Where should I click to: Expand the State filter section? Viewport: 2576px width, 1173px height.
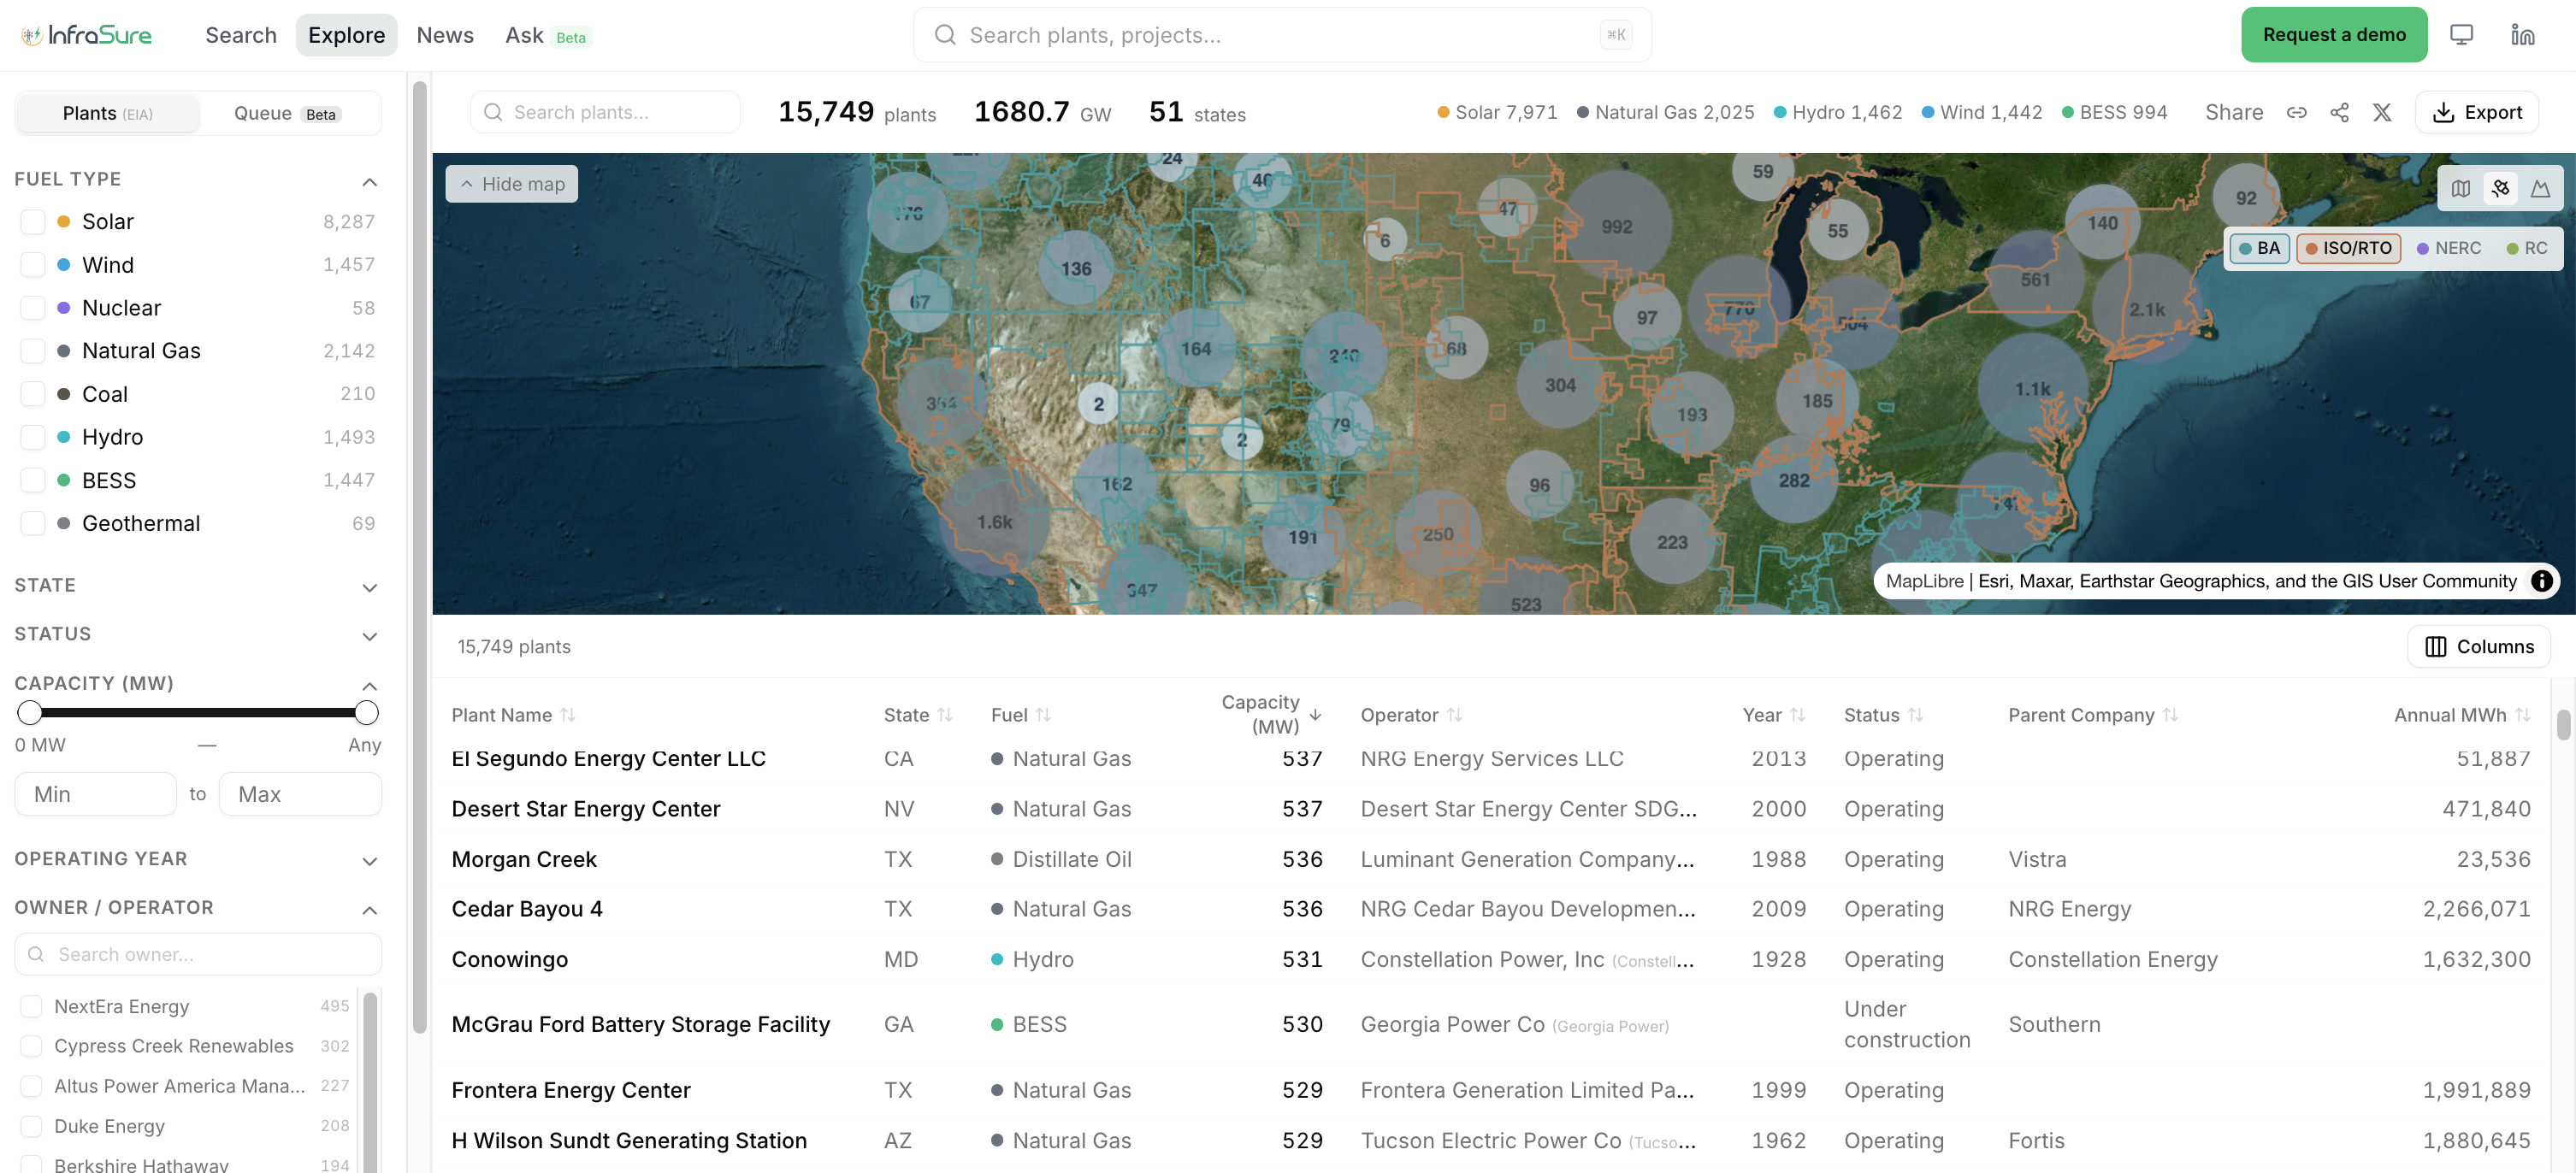coord(369,587)
